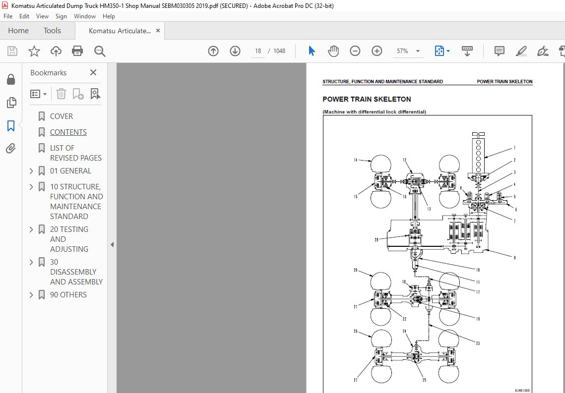565x393 pixels.
Task: Delete selected bookmark with trash icon
Action: (61, 94)
